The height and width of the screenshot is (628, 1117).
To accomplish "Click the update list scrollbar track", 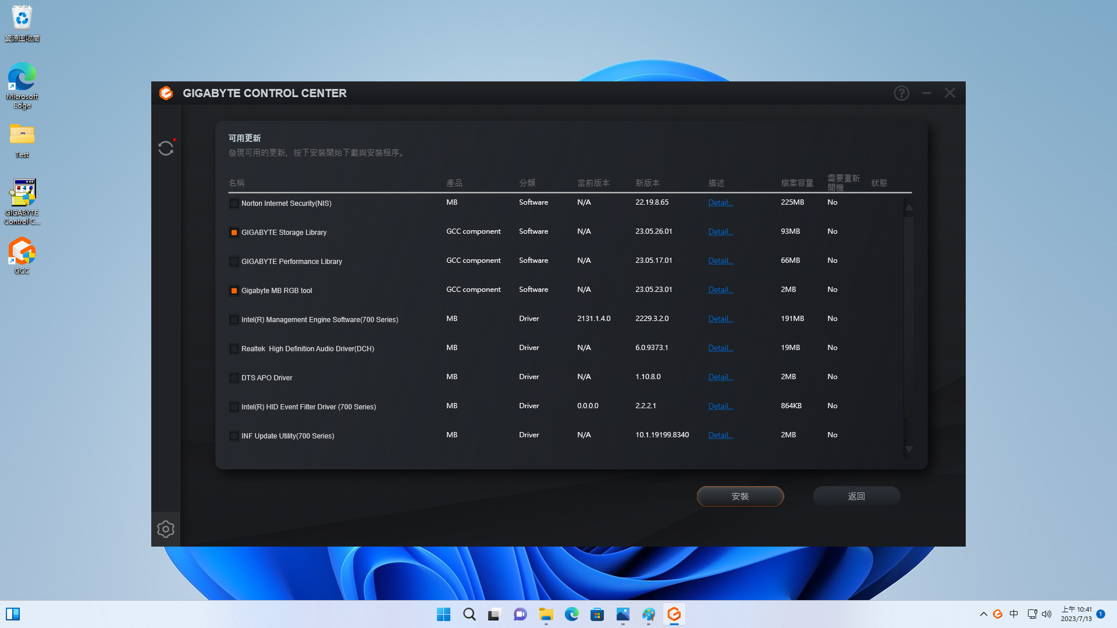I will click(909, 329).
